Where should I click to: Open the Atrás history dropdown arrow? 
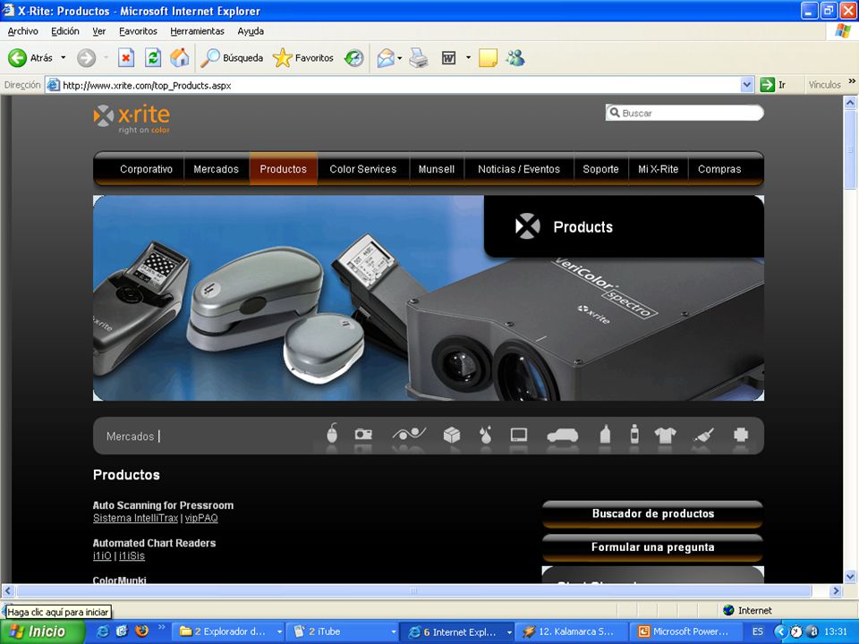point(63,57)
